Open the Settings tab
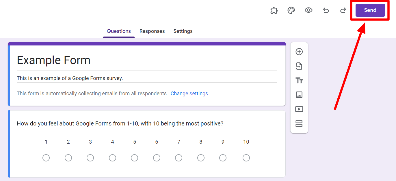396x181 pixels. (x=183, y=31)
